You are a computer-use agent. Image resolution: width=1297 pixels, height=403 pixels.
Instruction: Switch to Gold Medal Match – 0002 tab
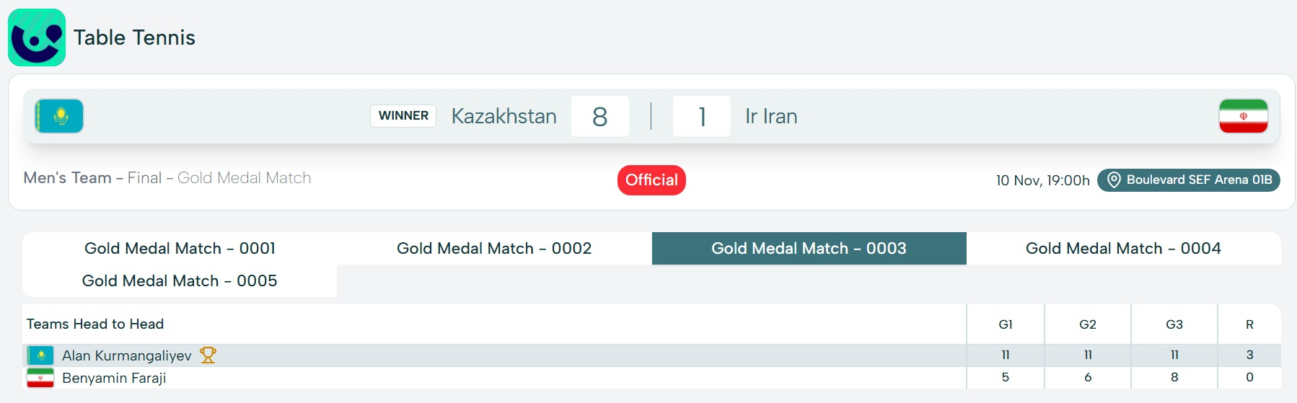tap(494, 249)
